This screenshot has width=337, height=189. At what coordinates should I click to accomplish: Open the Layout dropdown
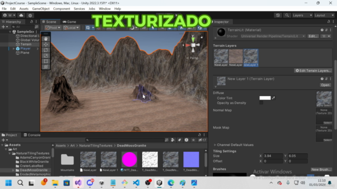[324, 15]
